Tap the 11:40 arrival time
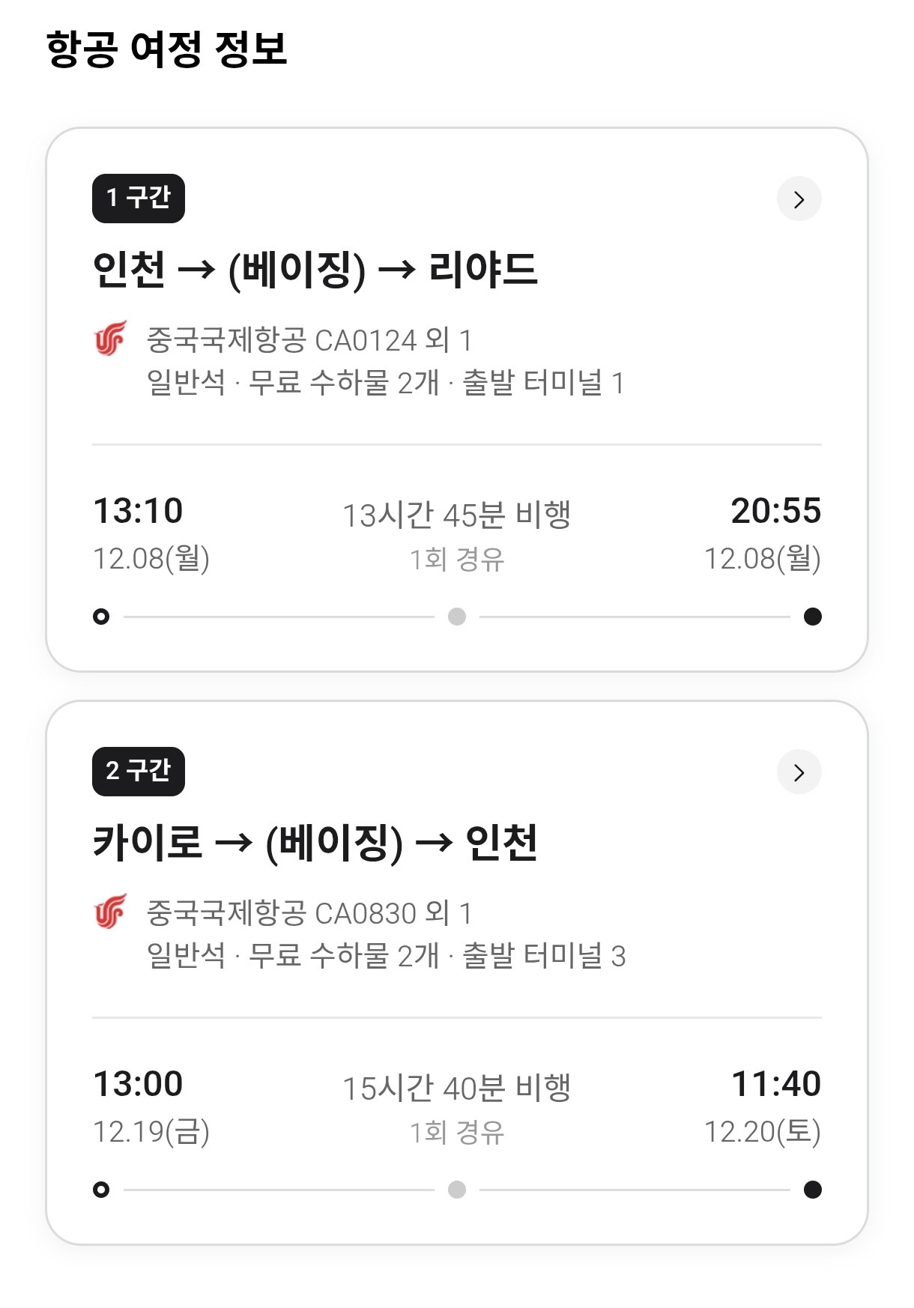914x1308 pixels. click(776, 1085)
